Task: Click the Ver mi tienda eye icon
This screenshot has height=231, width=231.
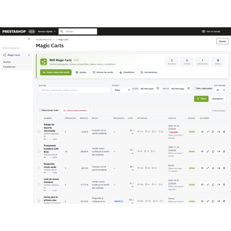Action: (203, 31)
